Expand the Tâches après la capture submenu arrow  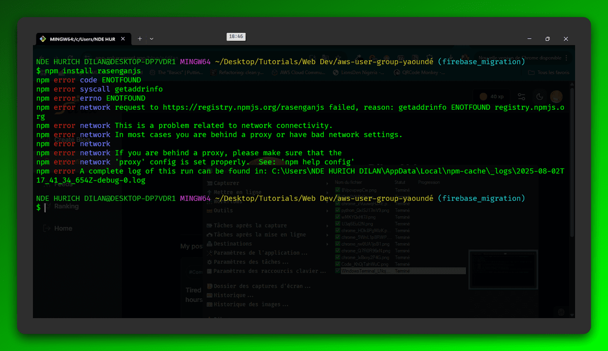tap(326, 226)
